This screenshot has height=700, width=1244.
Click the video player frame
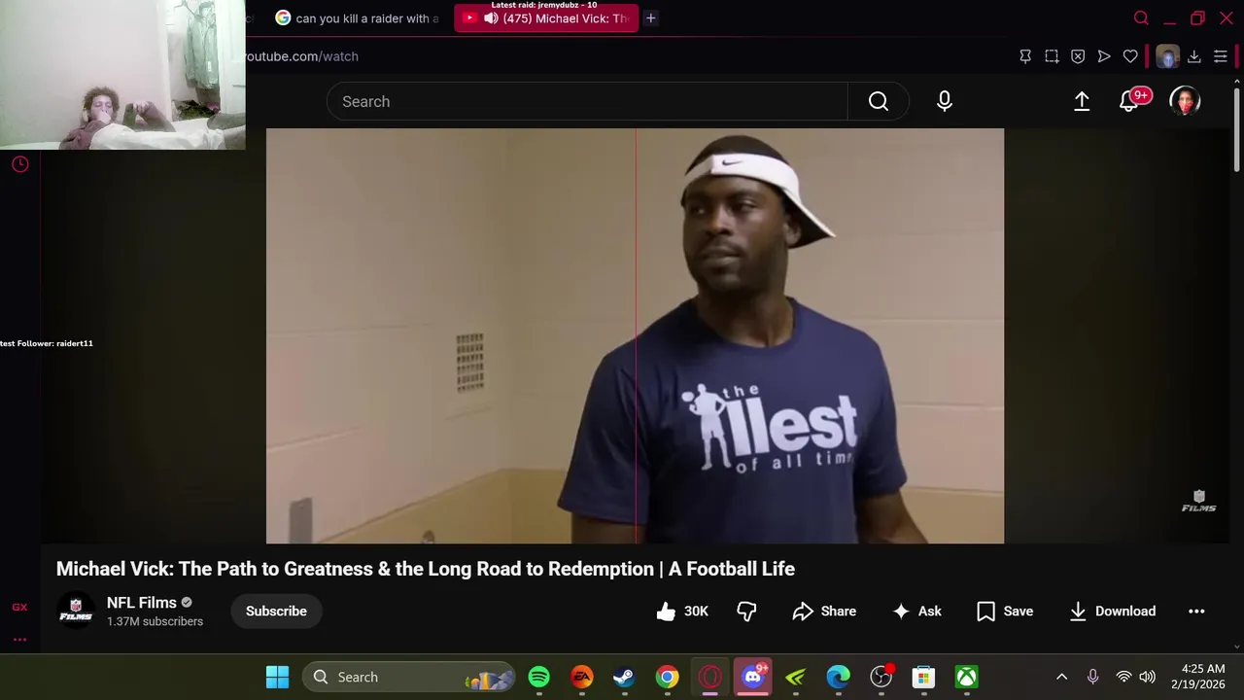coord(635,335)
